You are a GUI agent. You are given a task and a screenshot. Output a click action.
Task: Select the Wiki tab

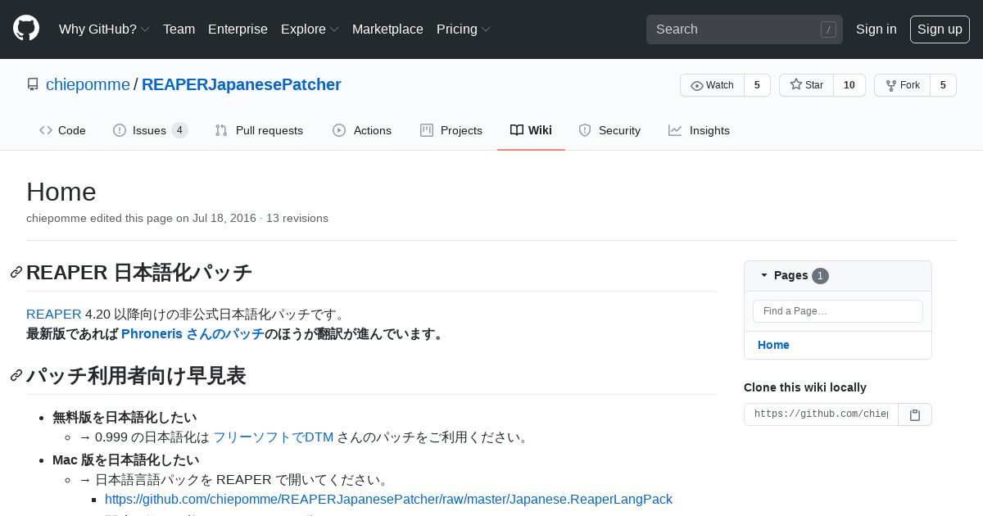click(x=531, y=130)
